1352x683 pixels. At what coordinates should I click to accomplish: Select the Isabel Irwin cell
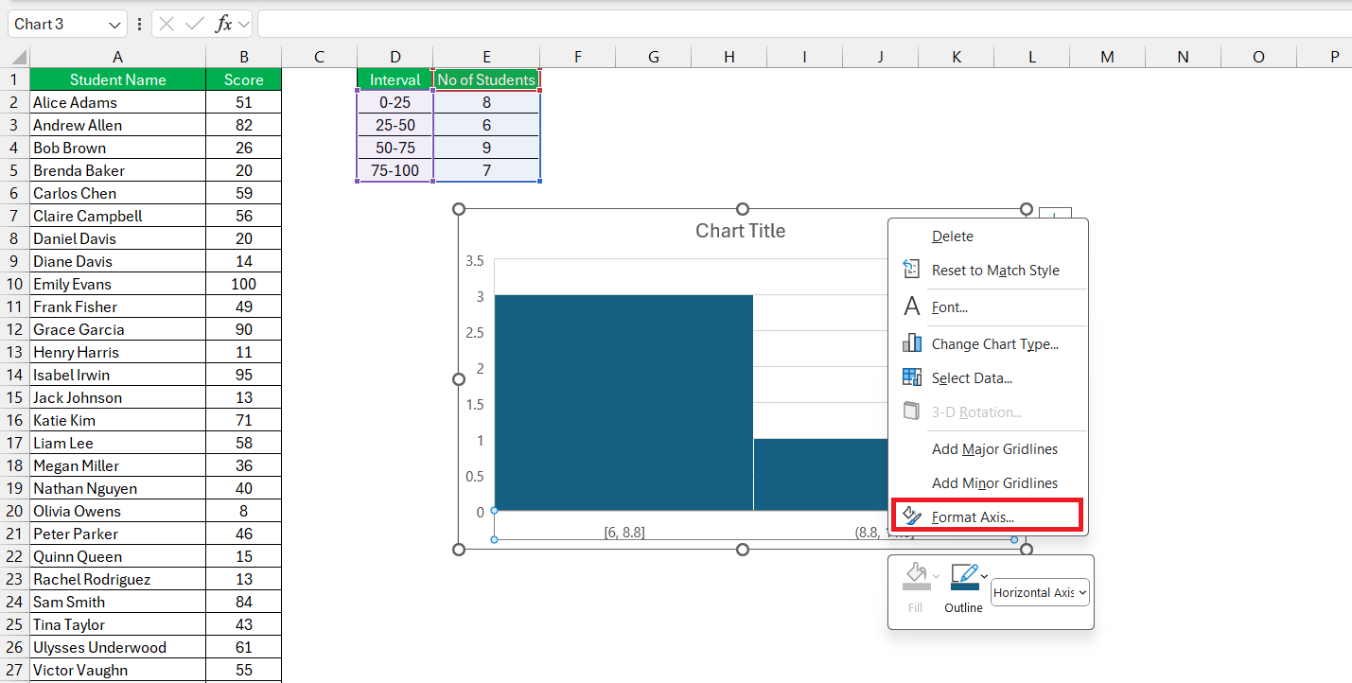pos(117,375)
